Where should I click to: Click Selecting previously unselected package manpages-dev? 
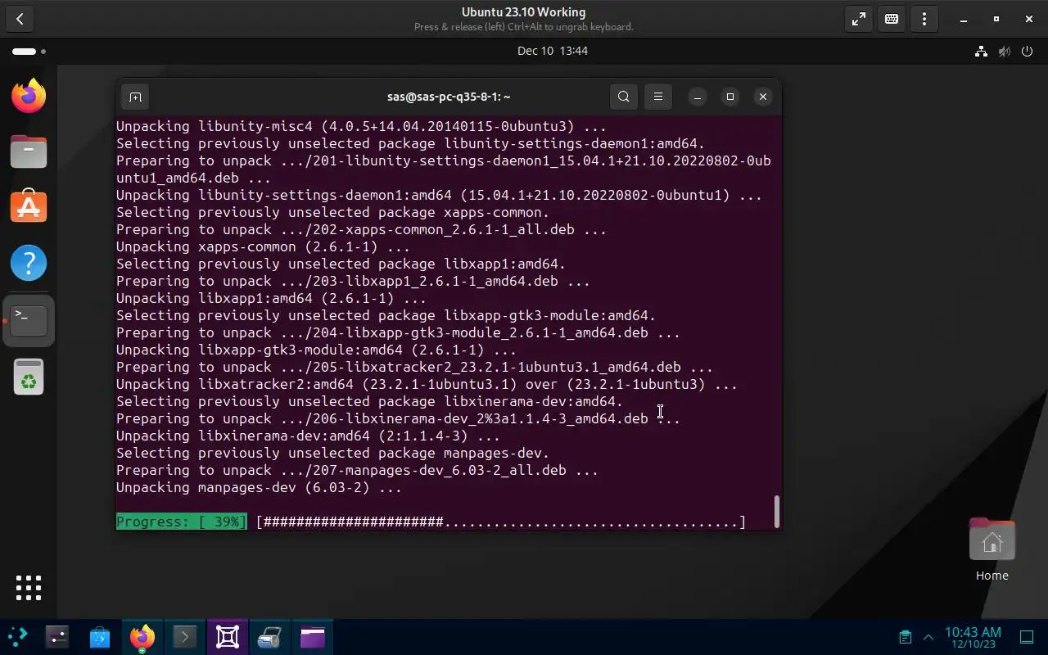click(x=332, y=454)
